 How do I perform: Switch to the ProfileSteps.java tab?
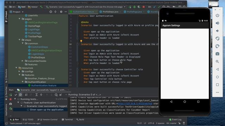[110, 12]
